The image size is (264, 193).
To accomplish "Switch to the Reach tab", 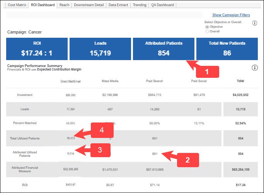I will [65, 5].
